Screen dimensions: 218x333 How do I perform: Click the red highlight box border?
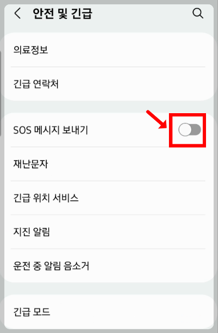click(187, 115)
